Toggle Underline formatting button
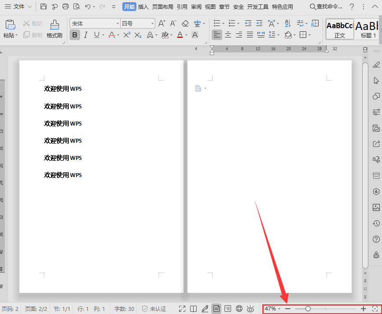Screen dimensions: 382x314 pos(97,35)
